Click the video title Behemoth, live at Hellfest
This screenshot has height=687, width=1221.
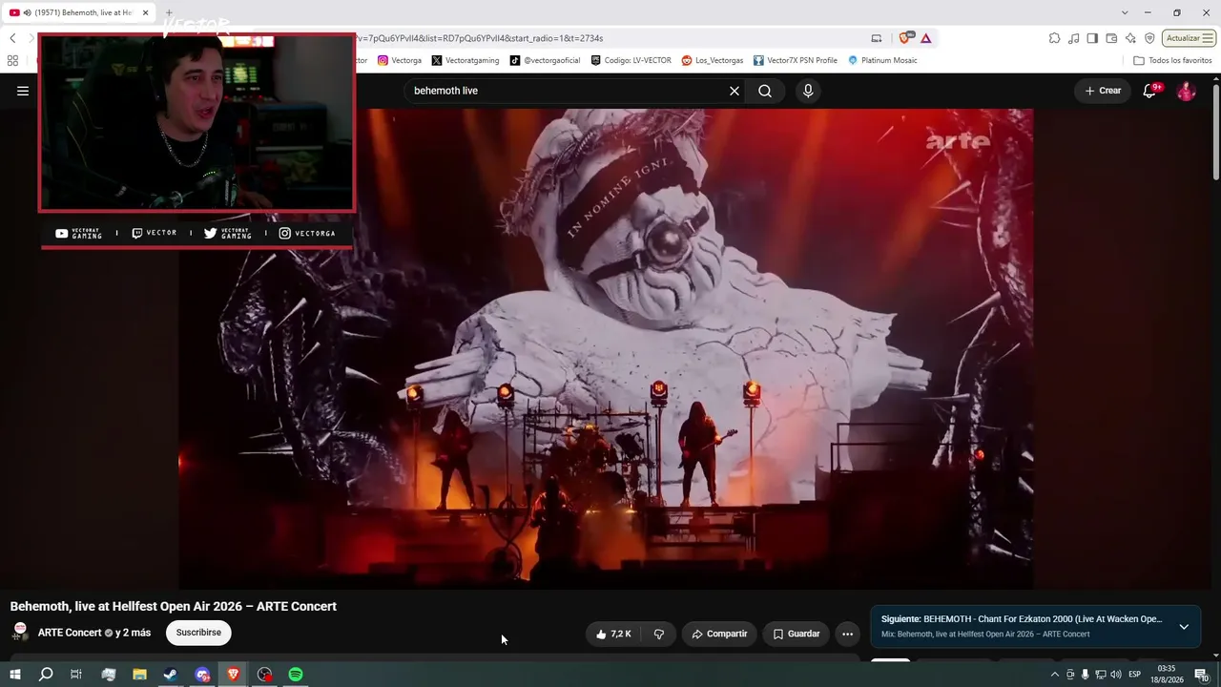tap(174, 607)
